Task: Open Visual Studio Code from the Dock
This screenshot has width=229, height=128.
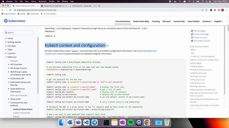Action: pyautogui.click(x=87, y=122)
